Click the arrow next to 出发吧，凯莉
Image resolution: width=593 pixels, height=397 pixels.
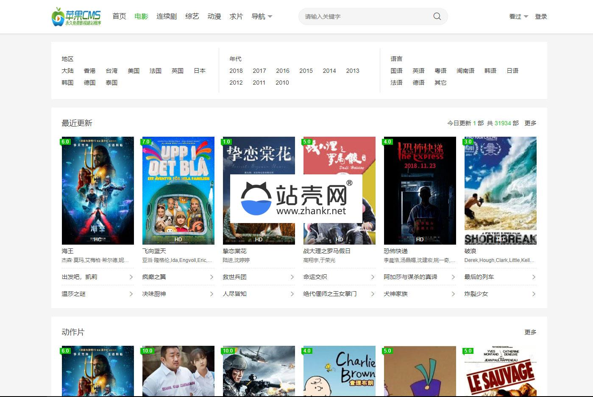[x=131, y=277]
